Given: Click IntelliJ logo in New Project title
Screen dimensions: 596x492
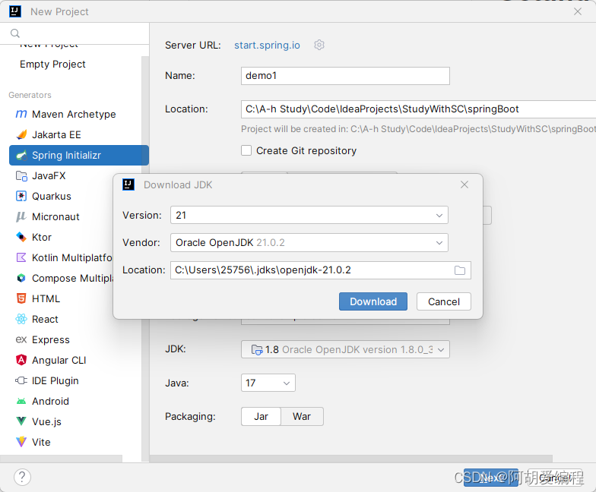Looking at the screenshot, I should [15, 11].
